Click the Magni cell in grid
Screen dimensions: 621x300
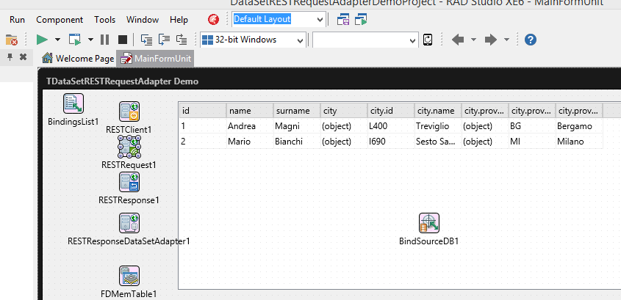[x=297, y=126]
